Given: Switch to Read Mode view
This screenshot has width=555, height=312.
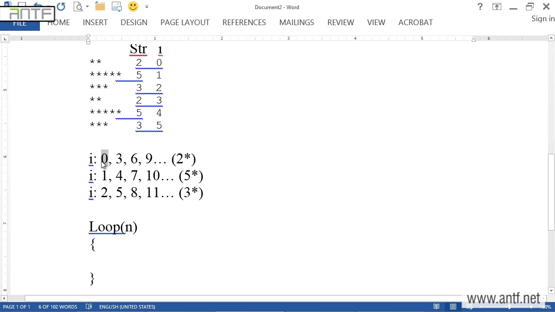Looking at the screenshot, I should (x=437, y=307).
